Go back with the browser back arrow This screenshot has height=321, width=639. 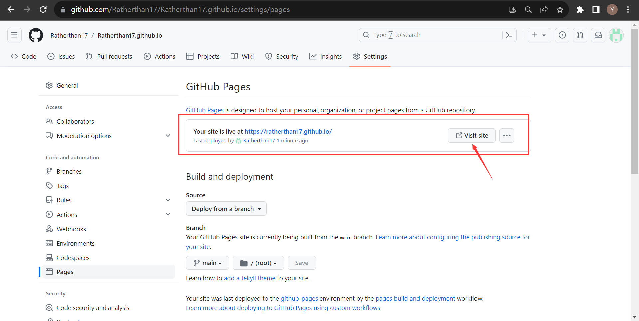(x=11, y=10)
